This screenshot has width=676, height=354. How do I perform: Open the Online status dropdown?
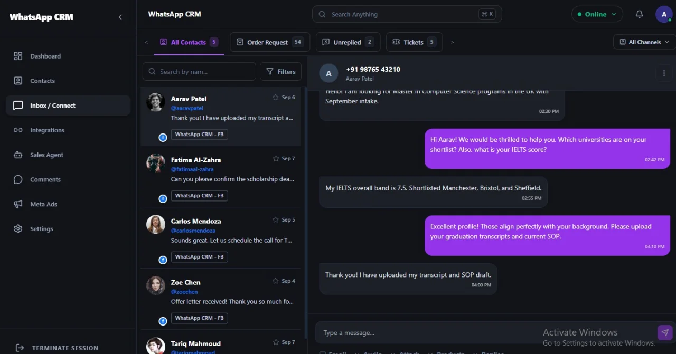click(x=597, y=14)
